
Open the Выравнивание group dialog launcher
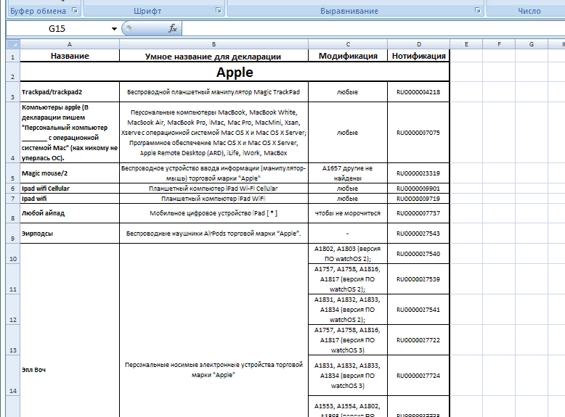[x=477, y=11]
